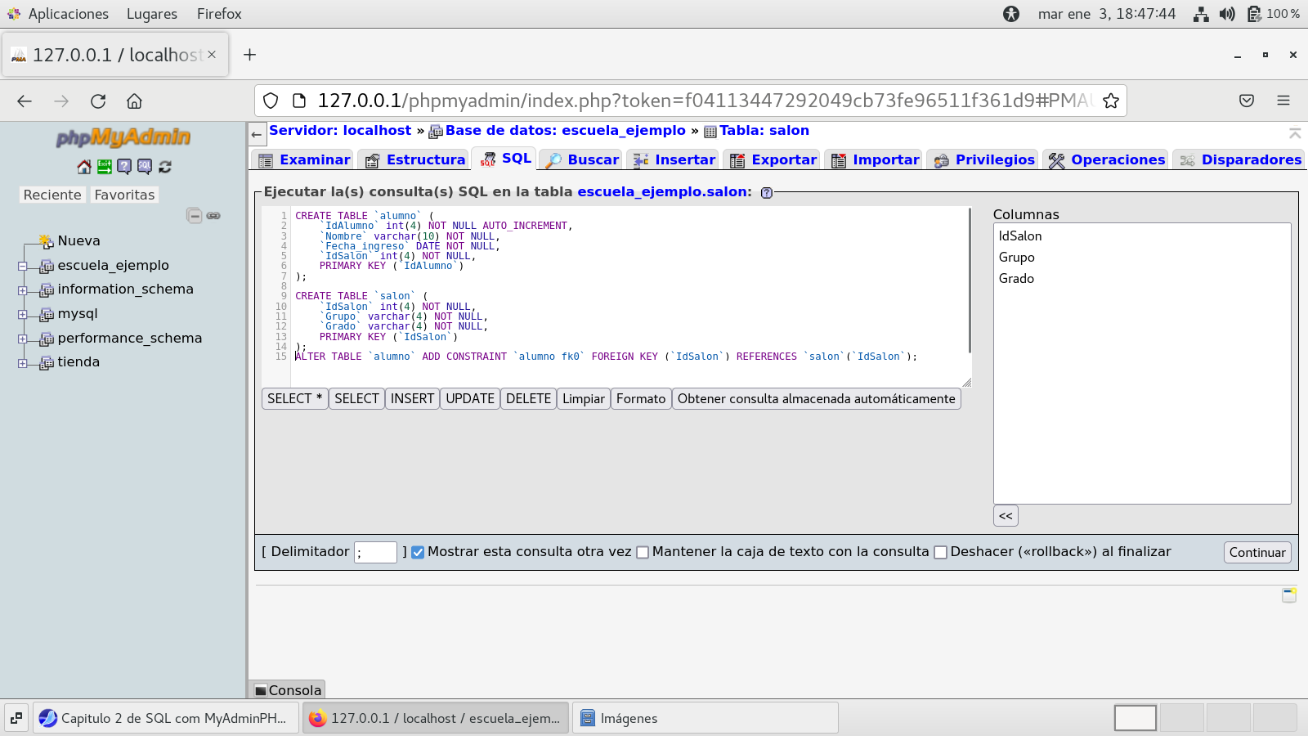Collapse all navigation tree items icon

click(195, 216)
